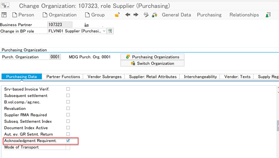Create a new Person business partner
Viewport: 279px width, 158px height.
23,15
